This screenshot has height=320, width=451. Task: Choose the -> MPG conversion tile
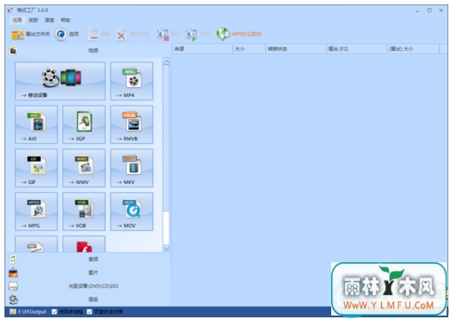(36, 212)
